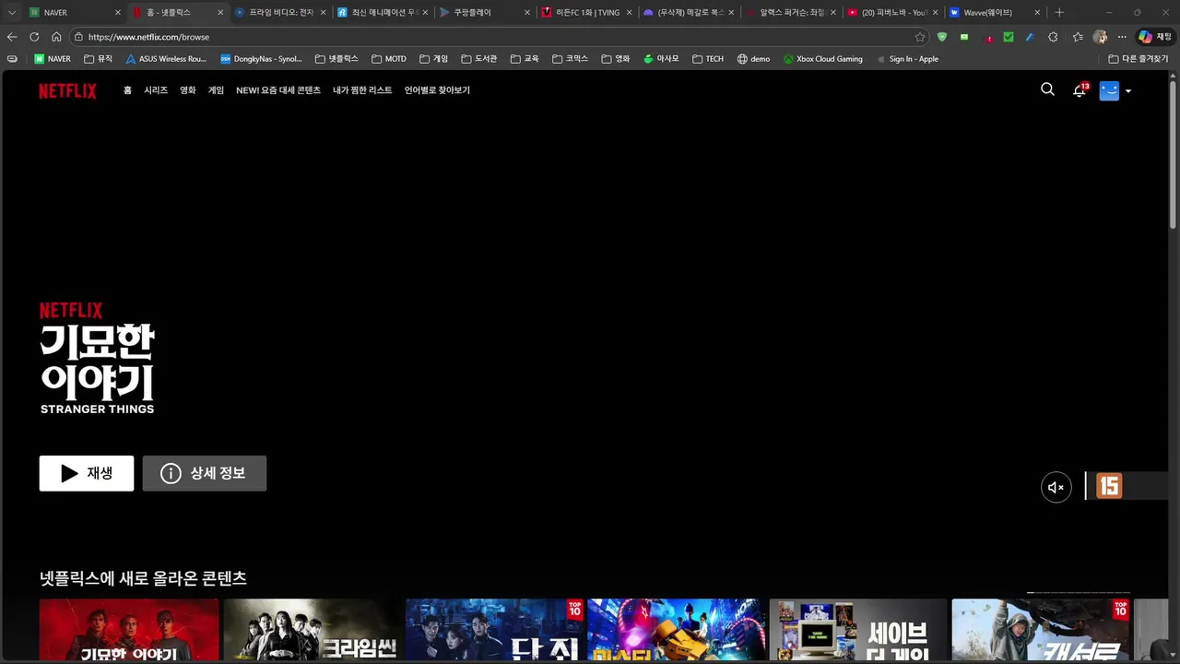
Task: Open a new tab with plus
Action: [x=1059, y=13]
